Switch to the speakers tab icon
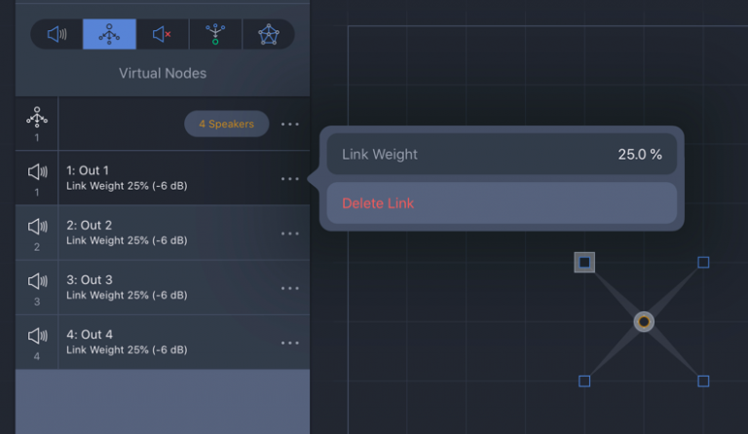Viewport: 748px width, 434px height. (x=56, y=34)
